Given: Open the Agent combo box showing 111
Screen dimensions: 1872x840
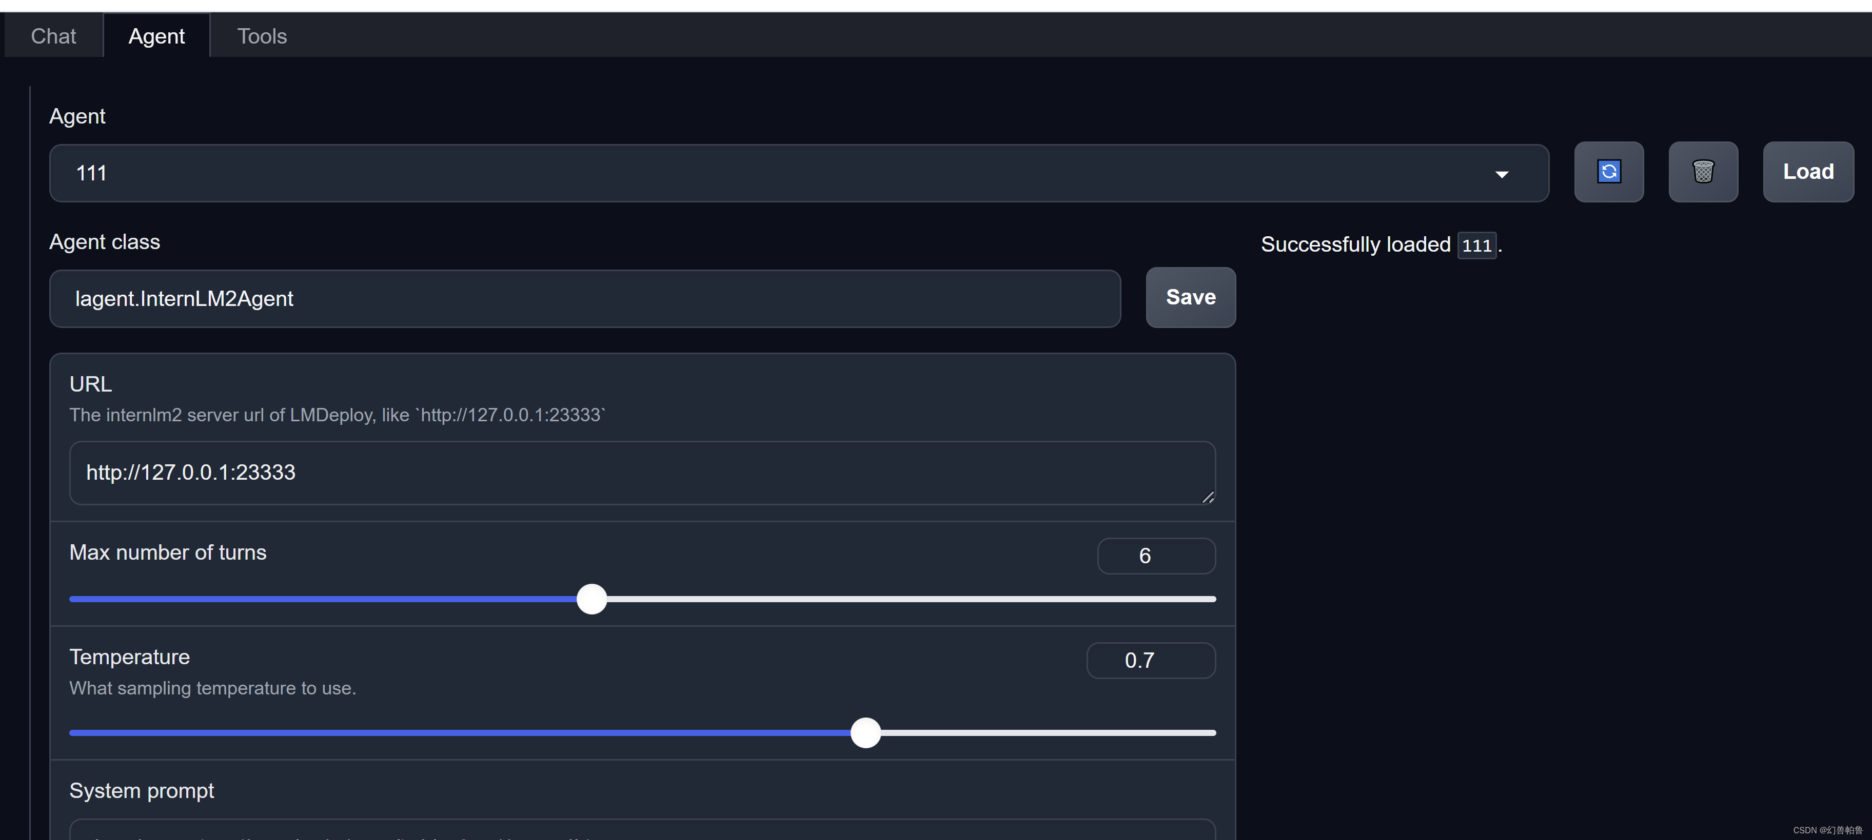Looking at the screenshot, I should (x=727, y=174).
